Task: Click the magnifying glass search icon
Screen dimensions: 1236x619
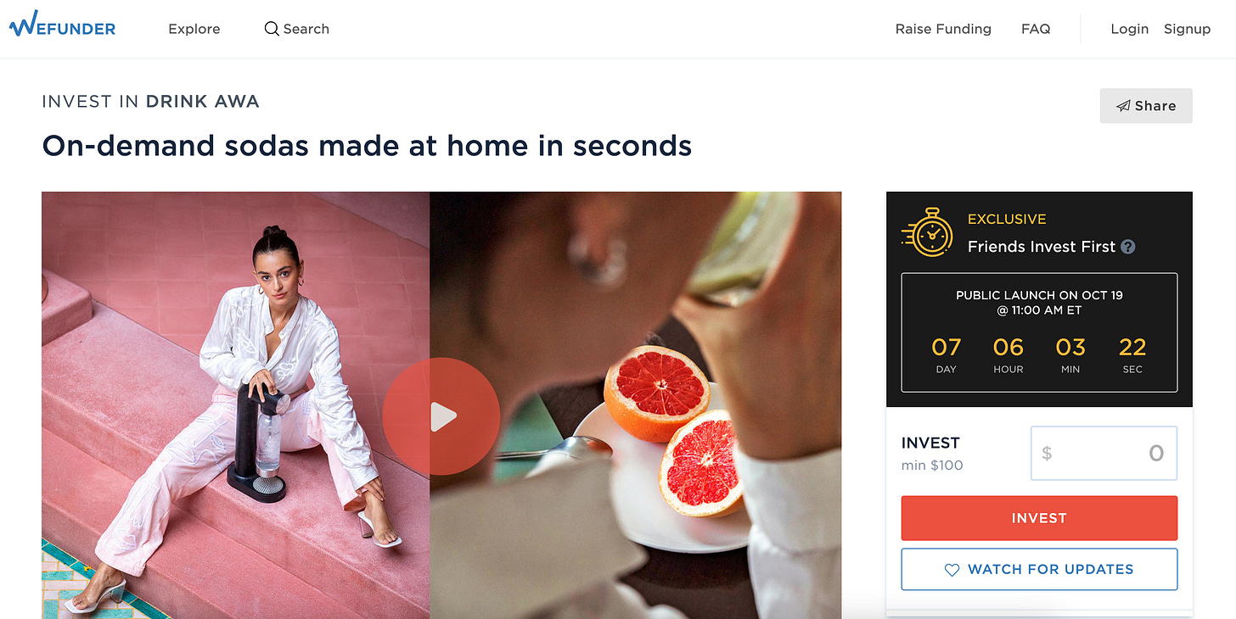Action: [272, 29]
